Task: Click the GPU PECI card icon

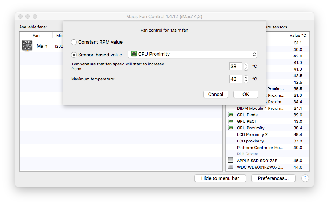Action: 230,121
